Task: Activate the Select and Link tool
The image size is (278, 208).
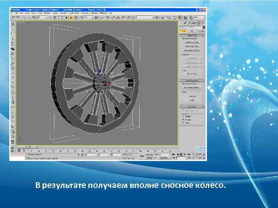Action: 24,17
